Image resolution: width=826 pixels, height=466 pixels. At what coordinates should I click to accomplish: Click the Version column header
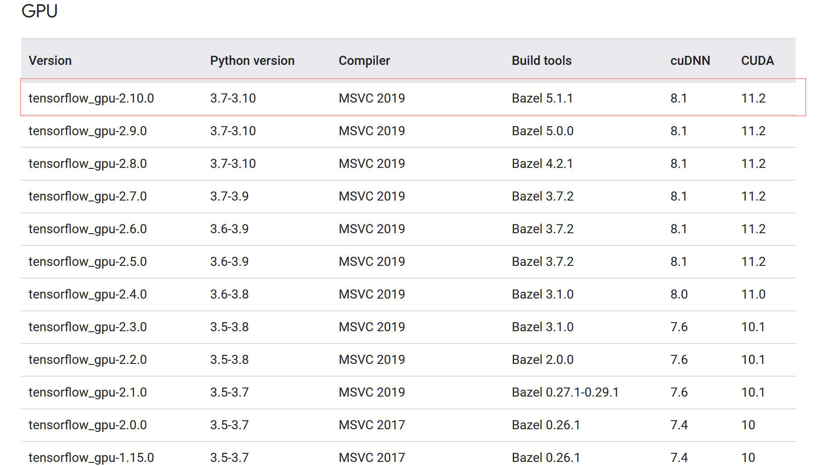pyautogui.click(x=50, y=60)
